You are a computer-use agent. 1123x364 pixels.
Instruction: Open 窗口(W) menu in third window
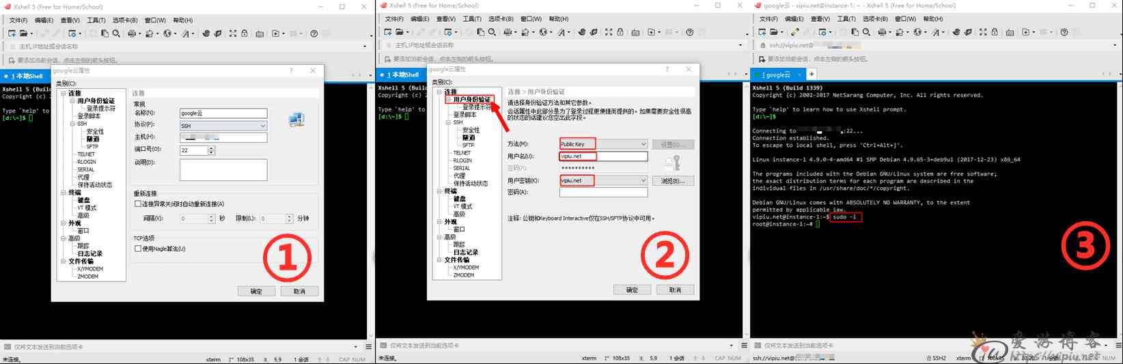pos(906,19)
